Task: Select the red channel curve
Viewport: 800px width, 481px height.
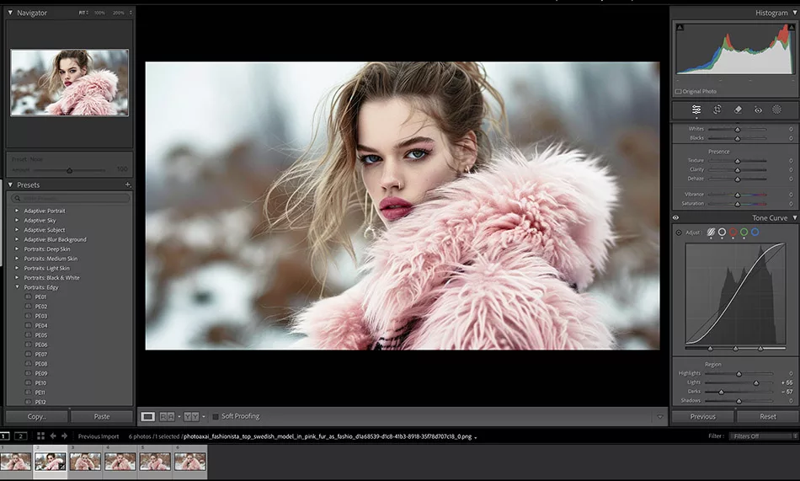Action: (733, 232)
